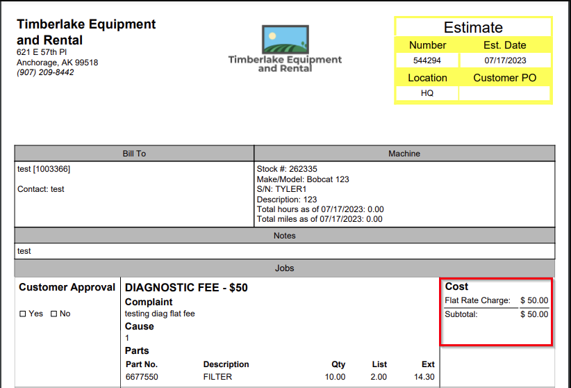571x388 pixels.
Task: Select the customer name test [1003366]
Action: tap(44, 169)
